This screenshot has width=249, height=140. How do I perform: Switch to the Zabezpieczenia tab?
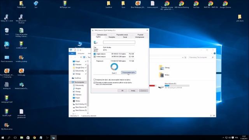(x=102, y=35)
